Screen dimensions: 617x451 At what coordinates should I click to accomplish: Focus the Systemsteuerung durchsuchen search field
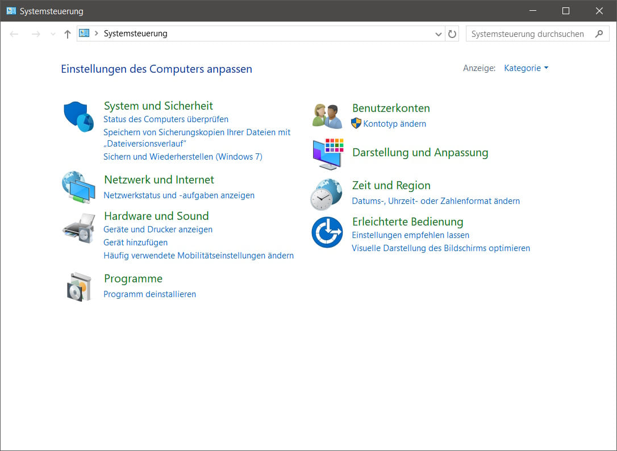528,34
